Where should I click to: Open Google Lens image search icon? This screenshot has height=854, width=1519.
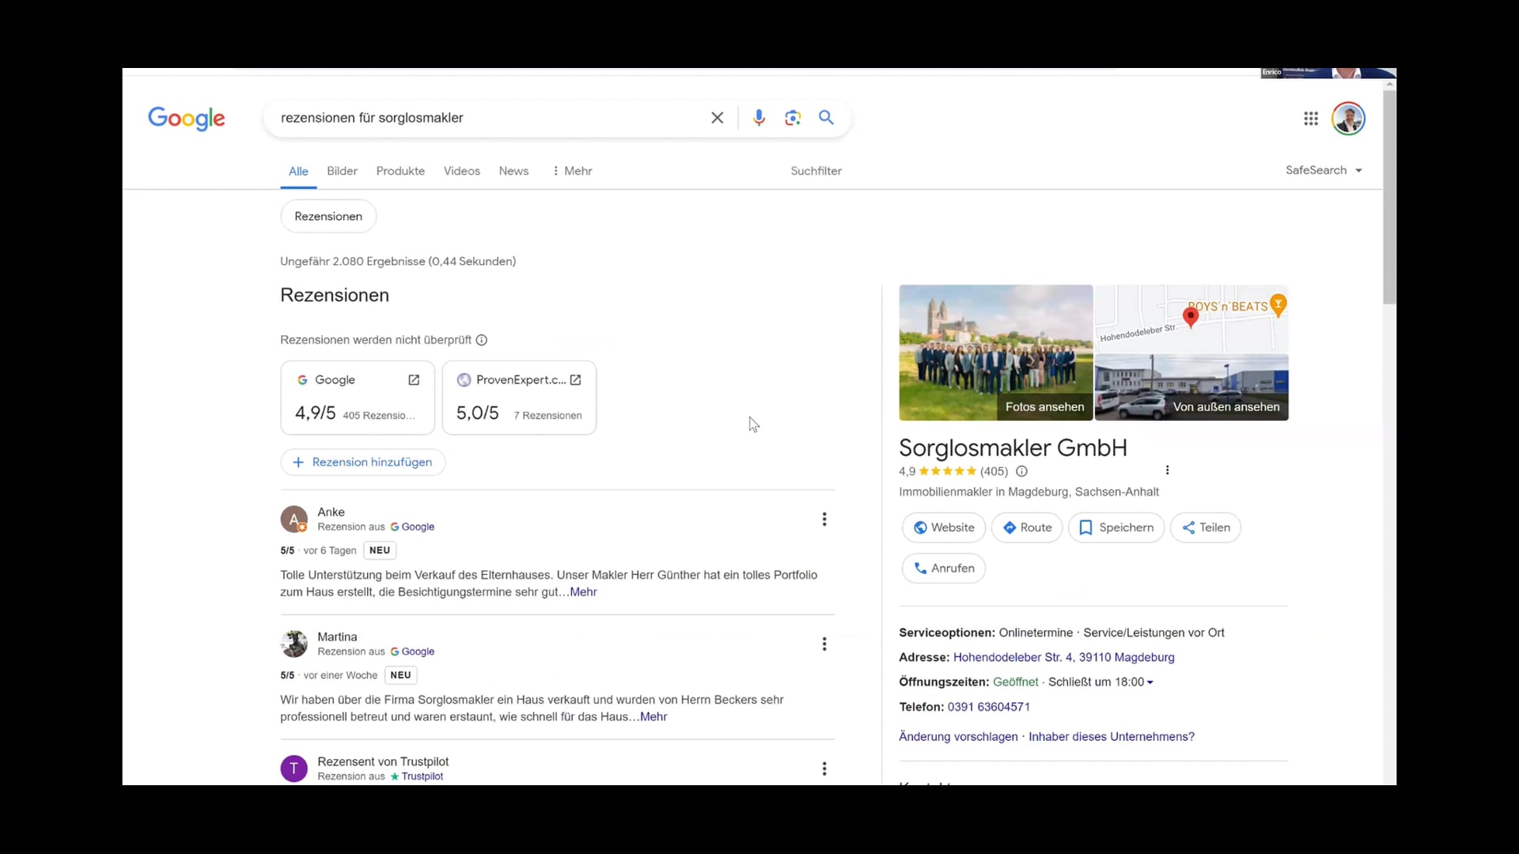click(x=793, y=118)
